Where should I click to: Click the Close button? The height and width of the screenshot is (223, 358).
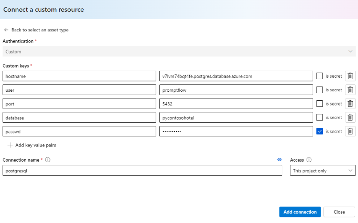(x=339, y=212)
